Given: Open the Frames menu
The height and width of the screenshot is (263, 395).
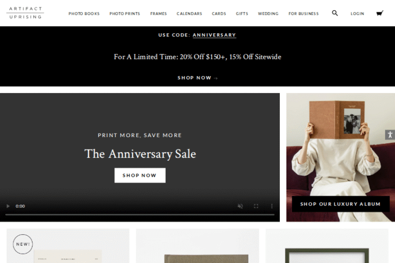Looking at the screenshot, I should 158,13.
